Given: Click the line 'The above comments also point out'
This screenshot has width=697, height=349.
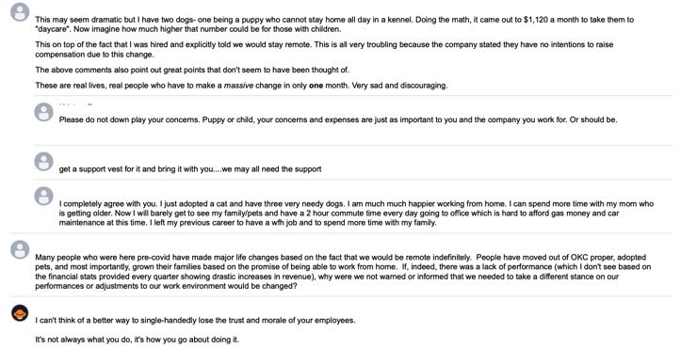Looking at the screenshot, I should tap(192, 70).
